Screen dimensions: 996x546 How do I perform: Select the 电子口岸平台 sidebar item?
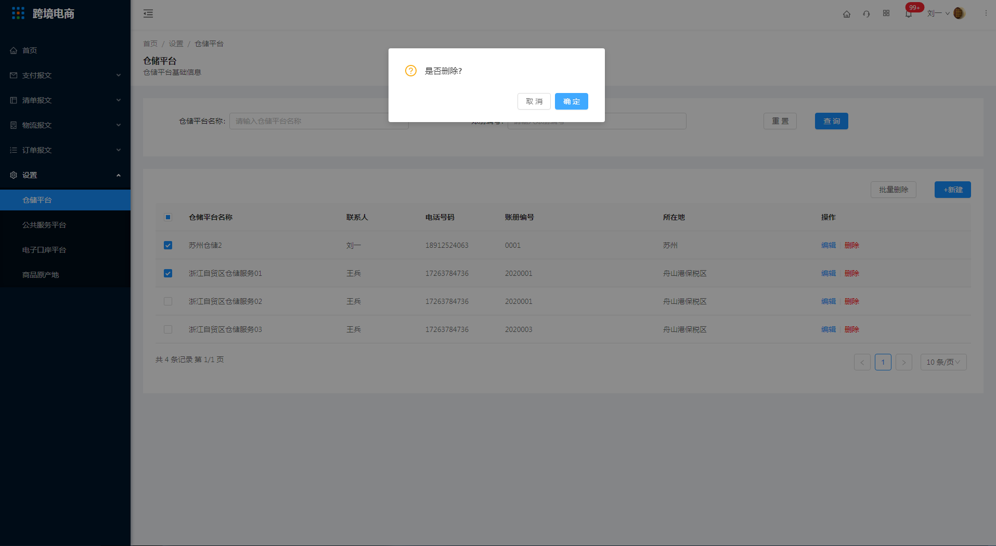point(65,250)
